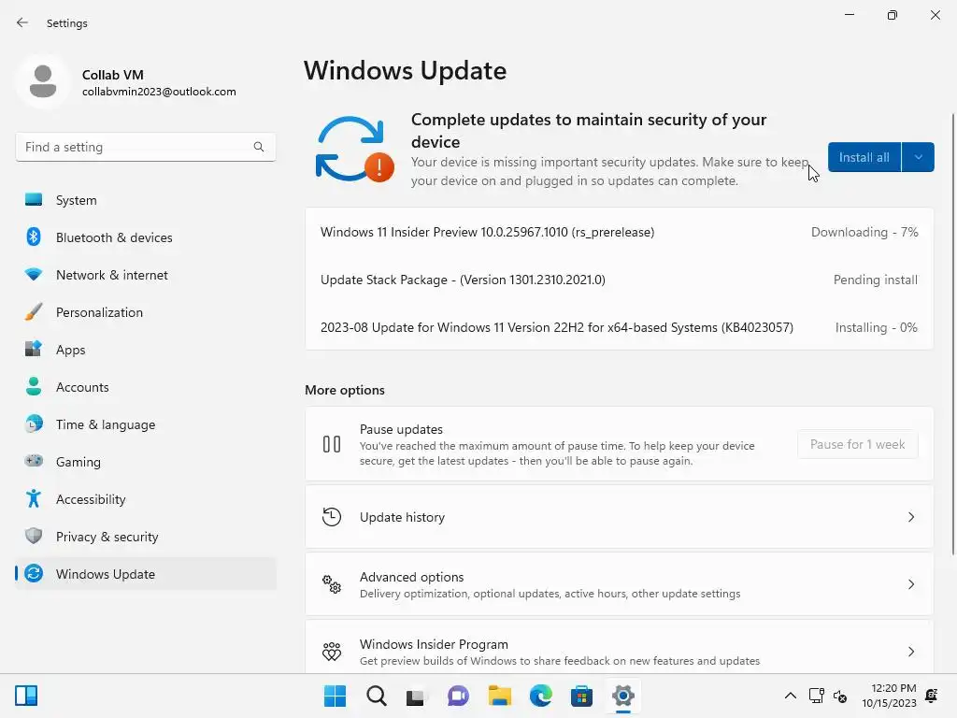This screenshot has width=957, height=718.
Task: Click the Time & language globe icon
Action: click(34, 424)
